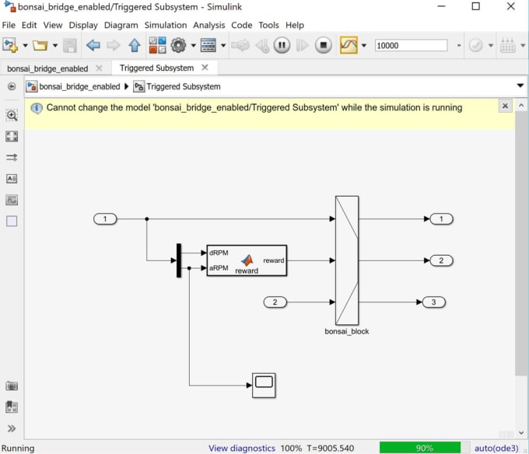The height and width of the screenshot is (454, 529).
Task: Stop the simulation
Action: tap(323, 45)
